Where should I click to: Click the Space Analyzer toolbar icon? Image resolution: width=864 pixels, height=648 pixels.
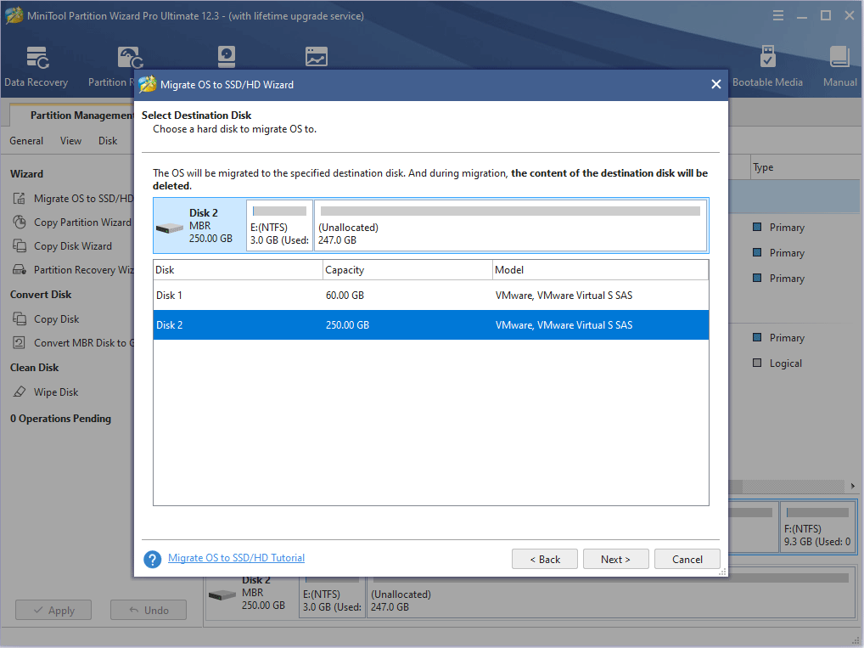317,57
